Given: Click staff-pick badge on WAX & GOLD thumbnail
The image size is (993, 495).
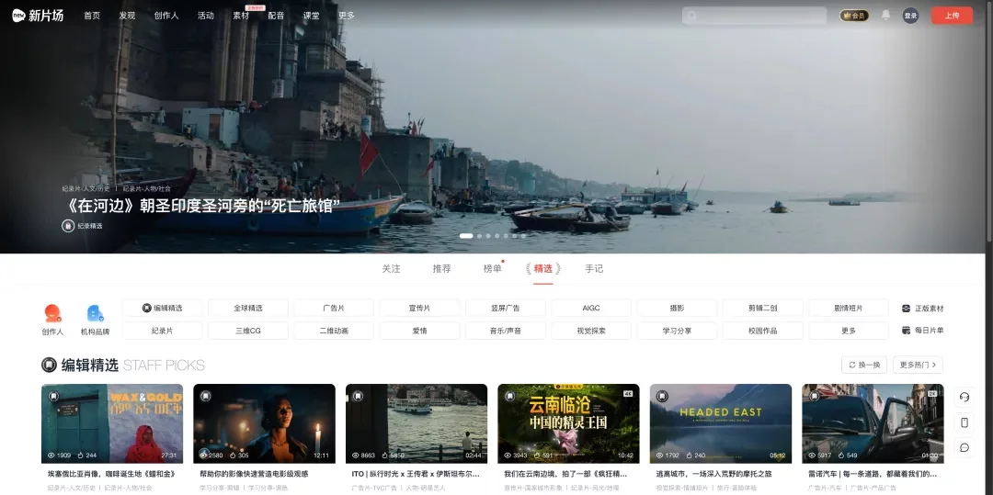Looking at the screenshot, I should [x=54, y=396].
